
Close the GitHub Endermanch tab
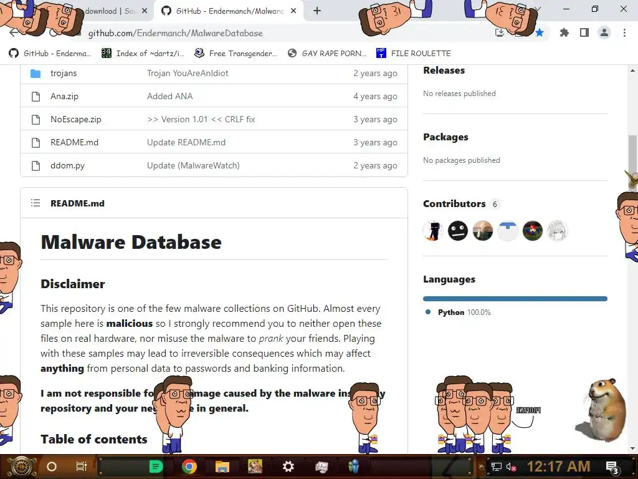293,11
